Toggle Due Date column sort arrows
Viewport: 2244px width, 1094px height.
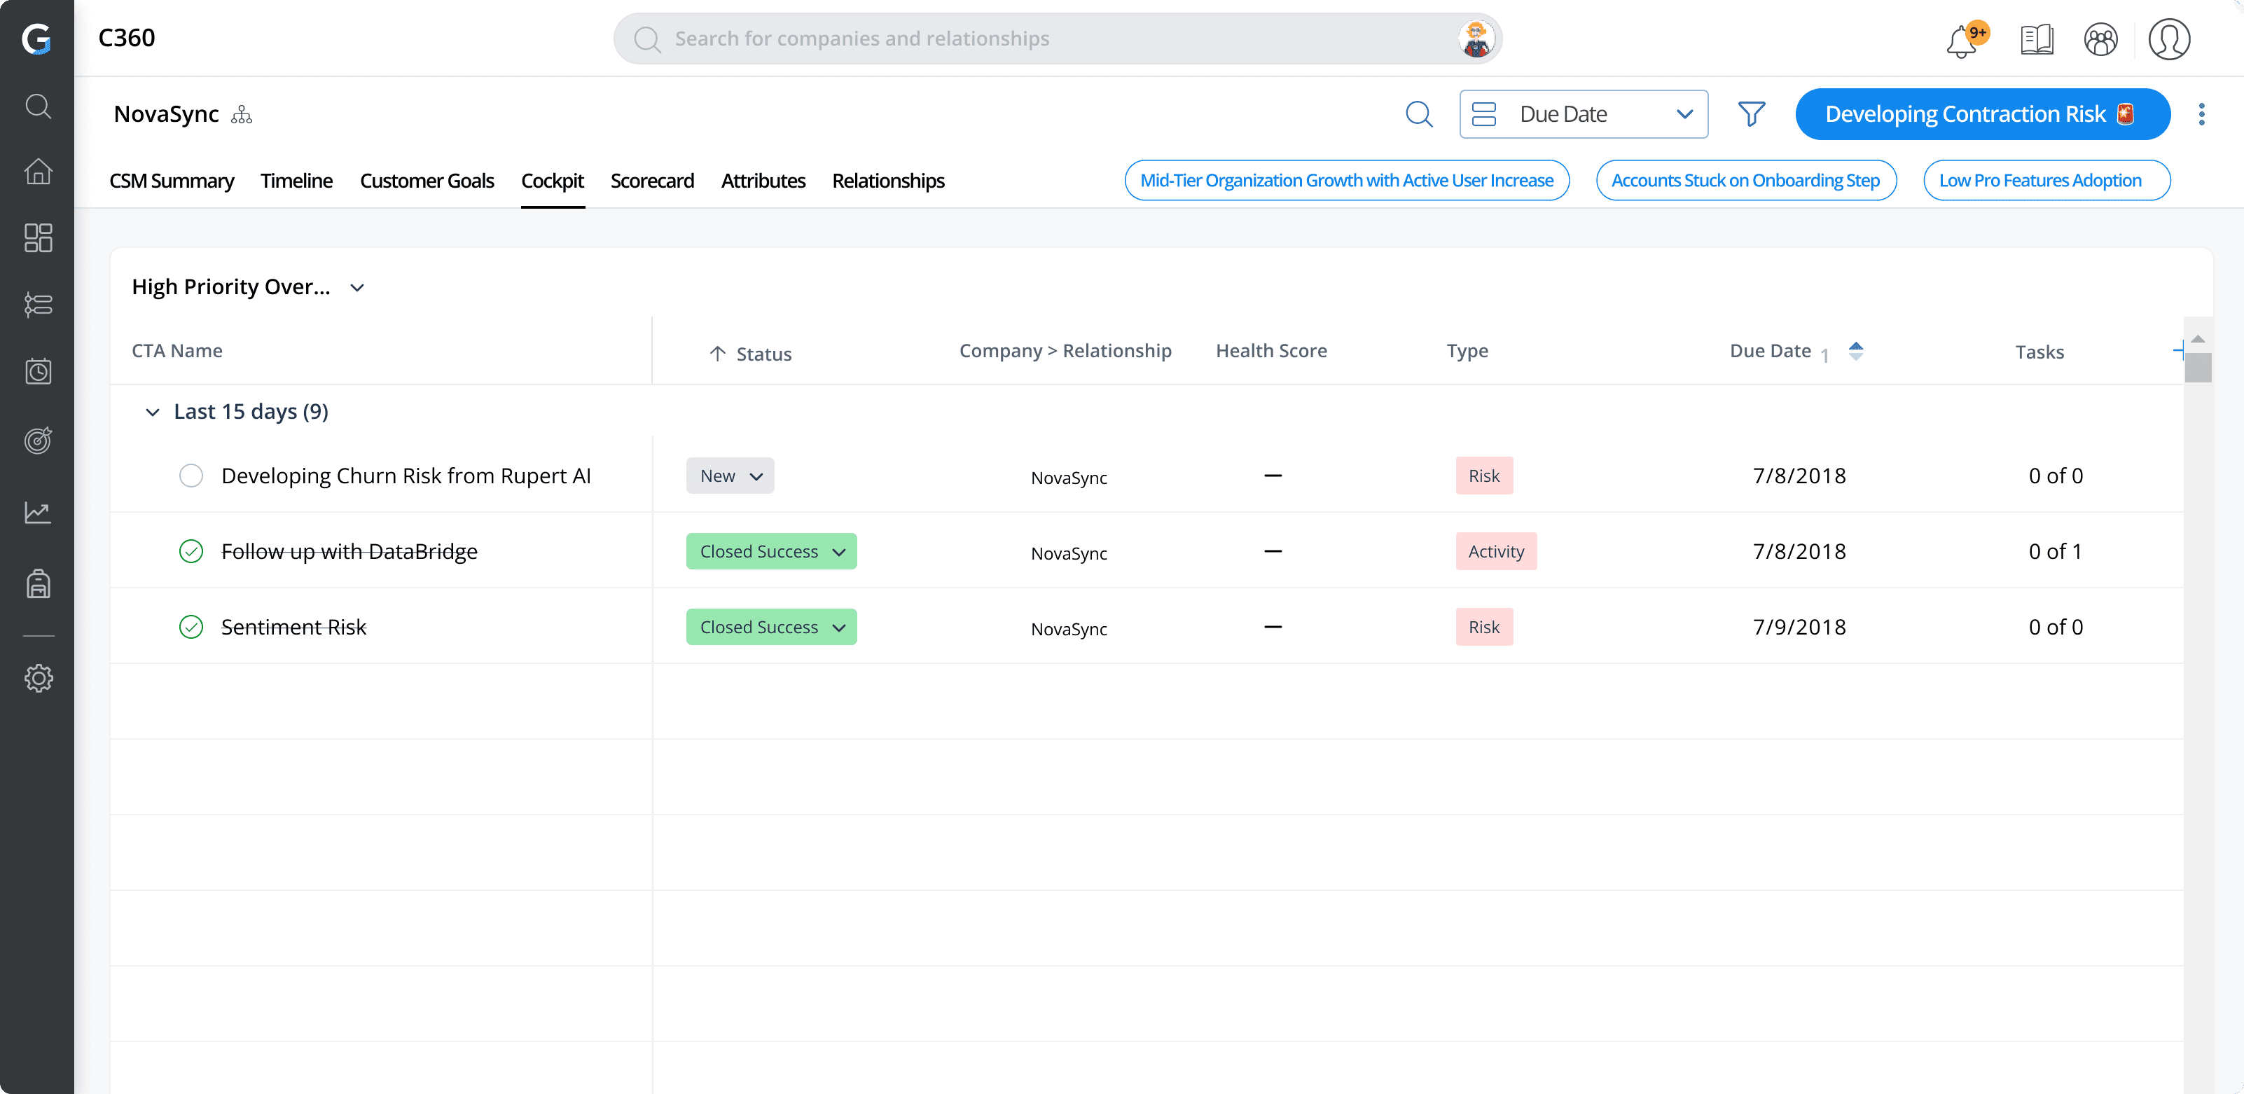point(1855,351)
